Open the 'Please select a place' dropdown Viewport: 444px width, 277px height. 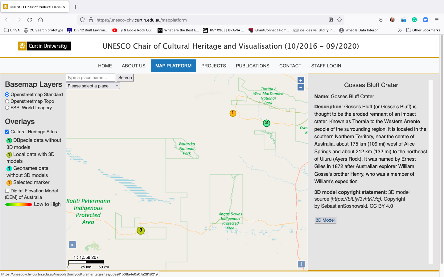pos(93,86)
